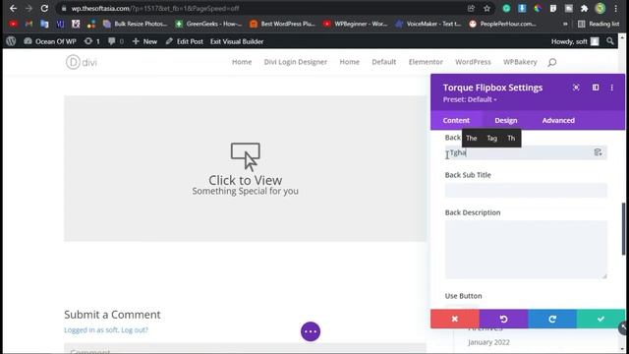This screenshot has height=354, width=629.
Task: Redo the change in settings
Action: [552, 319]
